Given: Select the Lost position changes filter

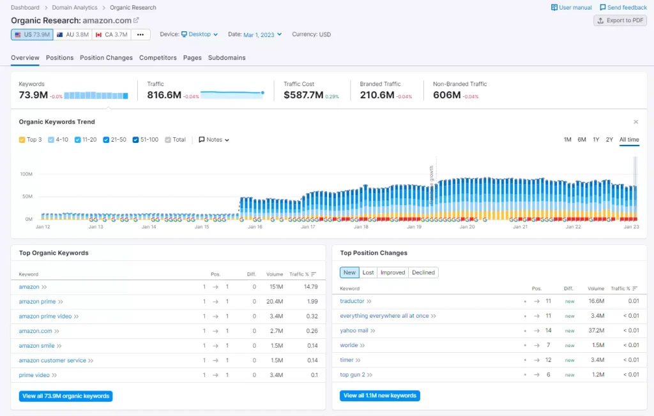Looking at the screenshot, I should [x=368, y=272].
